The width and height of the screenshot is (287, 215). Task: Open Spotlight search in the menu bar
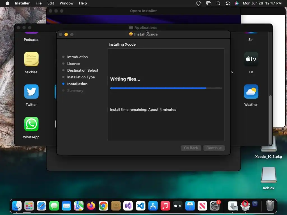(x=218, y=3)
